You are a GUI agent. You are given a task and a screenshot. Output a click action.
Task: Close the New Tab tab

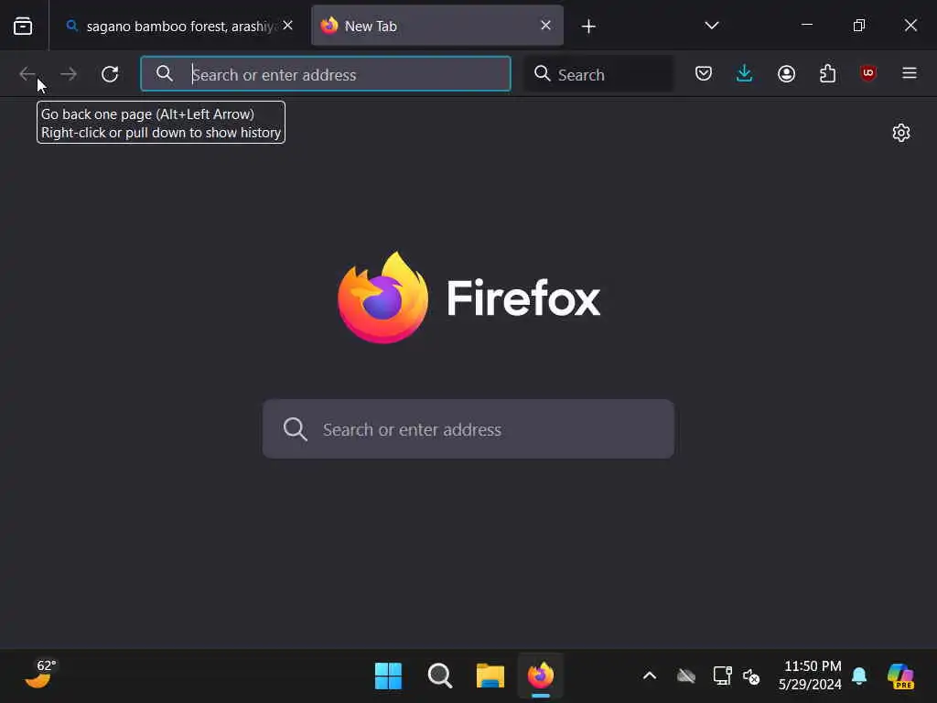coord(545,26)
